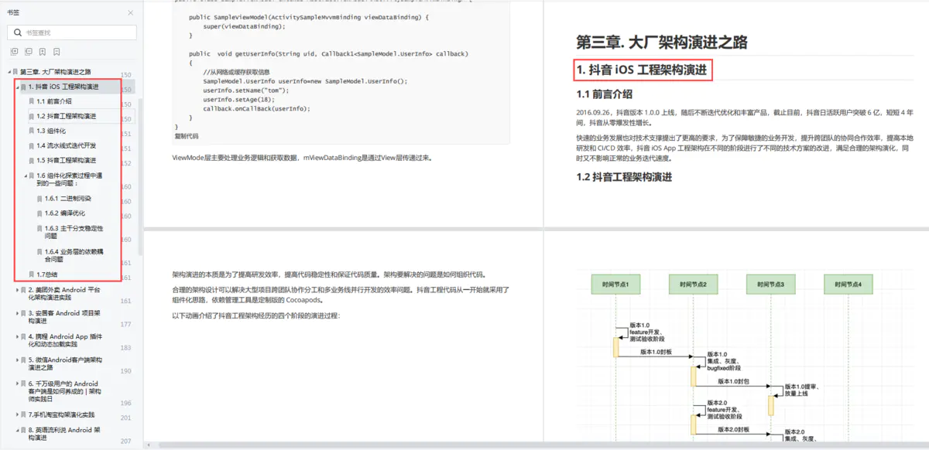Go to bookmark 1.6.1 二进制污染
The image size is (929, 450).
[x=68, y=199]
